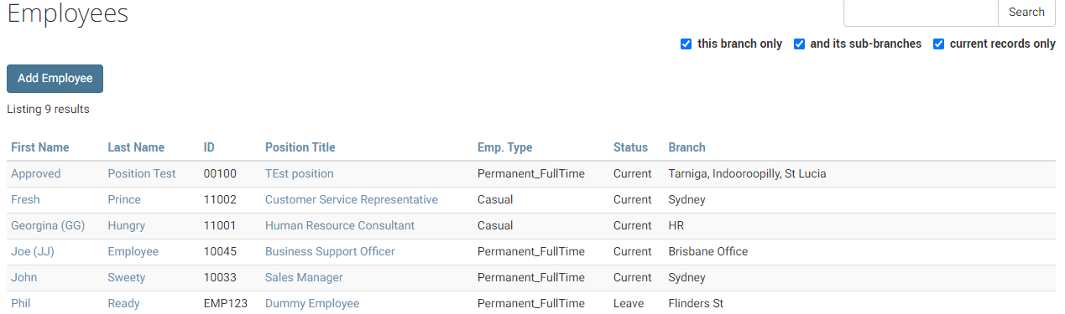The width and height of the screenshot is (1065, 314).
Task: Sort table by First Name column
Action: 40,147
